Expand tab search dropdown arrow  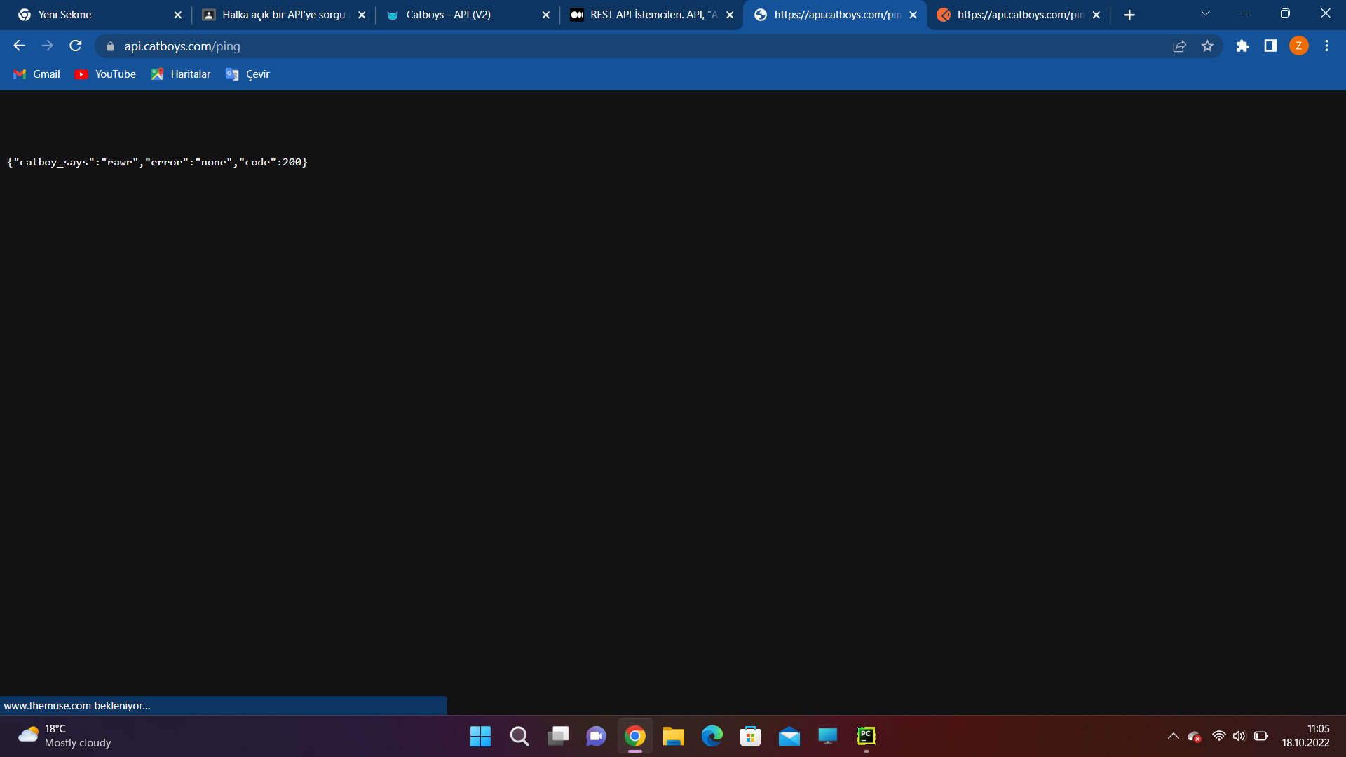(x=1205, y=14)
